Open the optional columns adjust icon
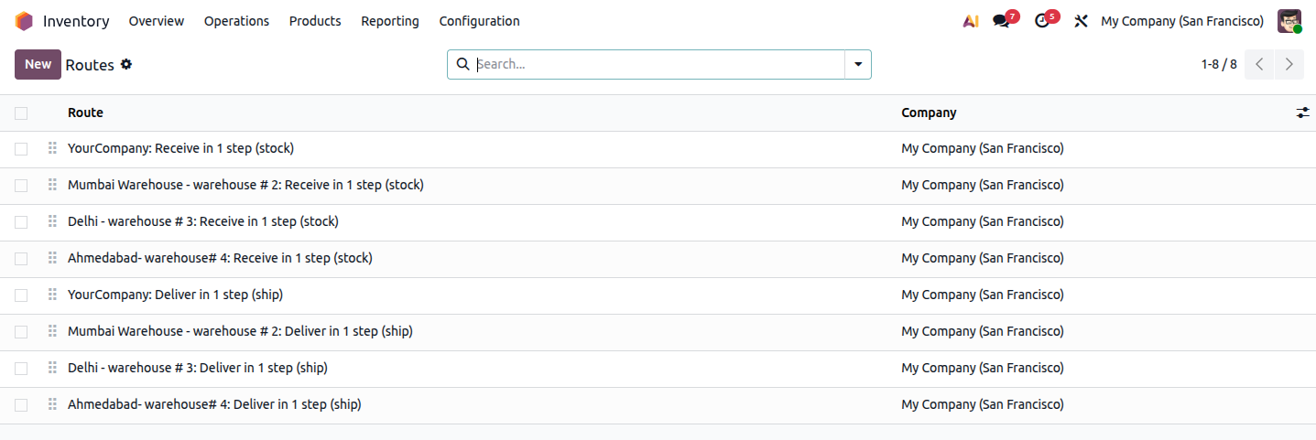The height and width of the screenshot is (440, 1316). 1302,113
